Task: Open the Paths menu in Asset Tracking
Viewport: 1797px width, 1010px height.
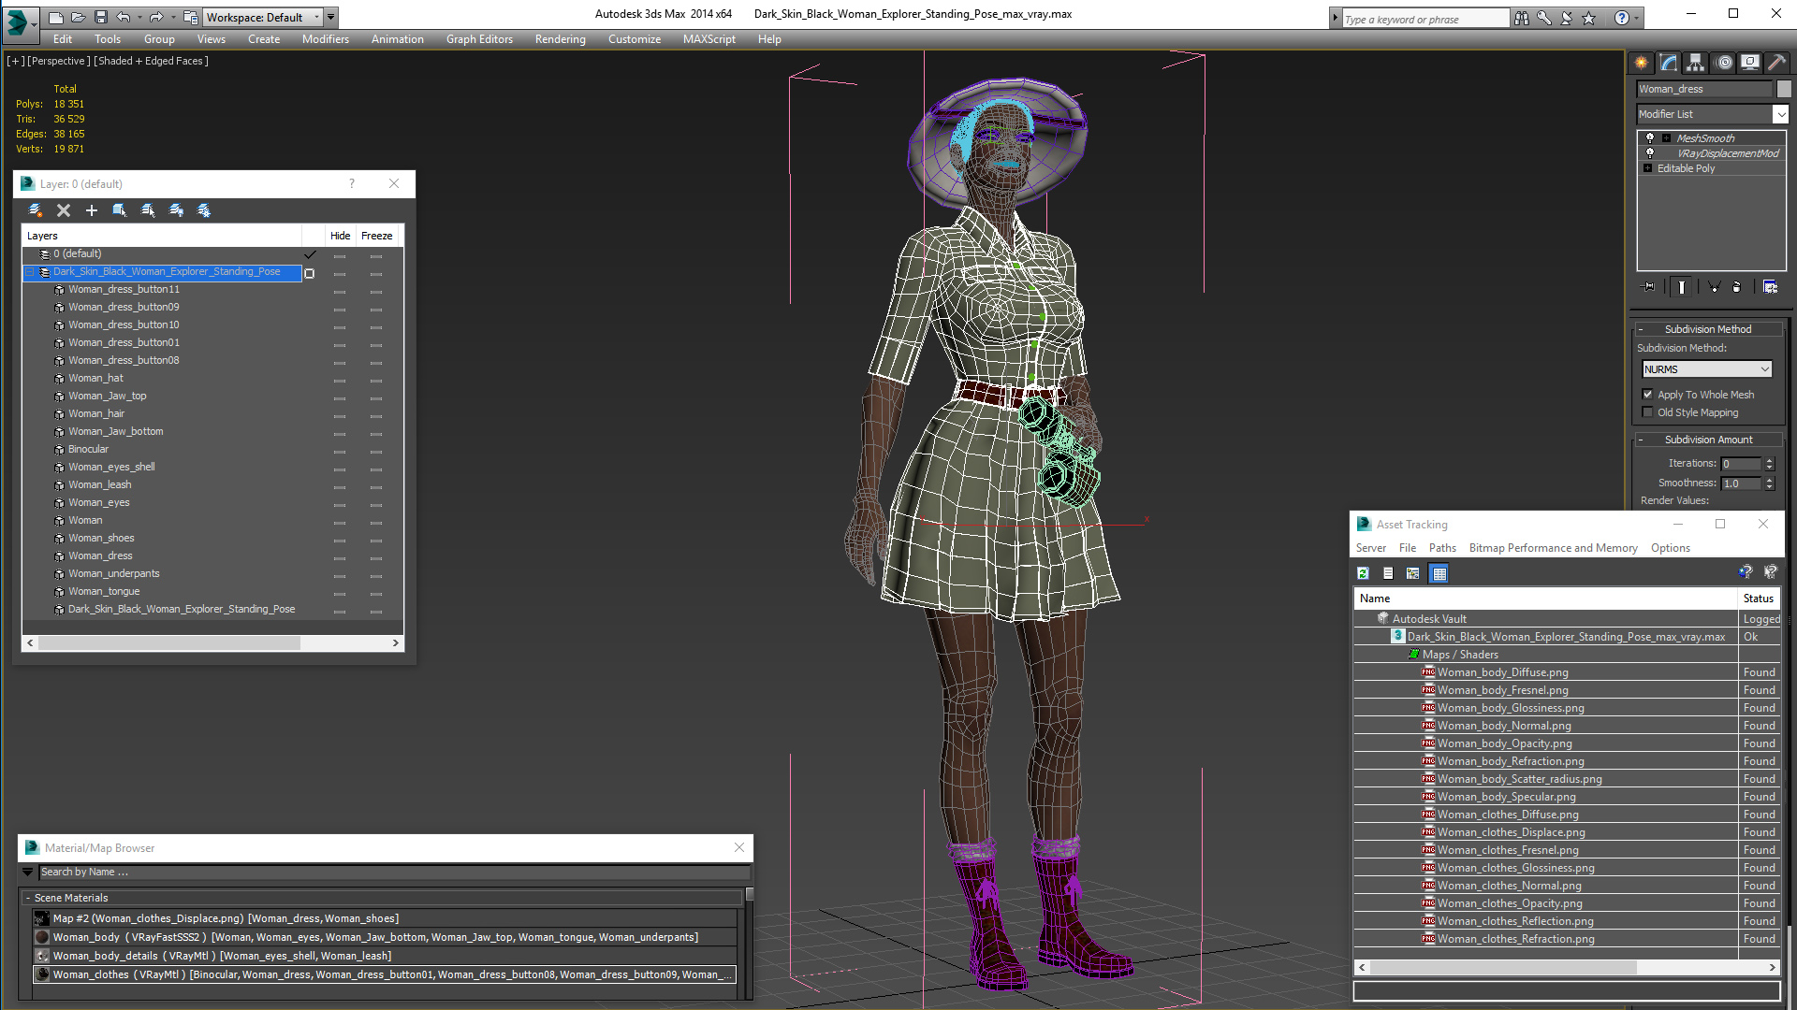Action: tap(1442, 548)
